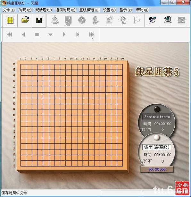Click the 保存对局中文件 status bar text
Screen dimensions: 191x197
[x=14, y=193]
